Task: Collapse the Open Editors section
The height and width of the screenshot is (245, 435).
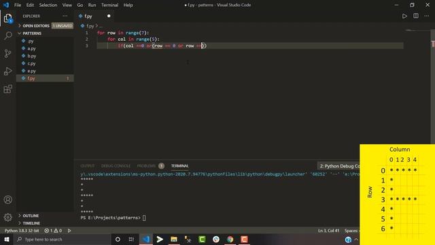Action: point(45,26)
